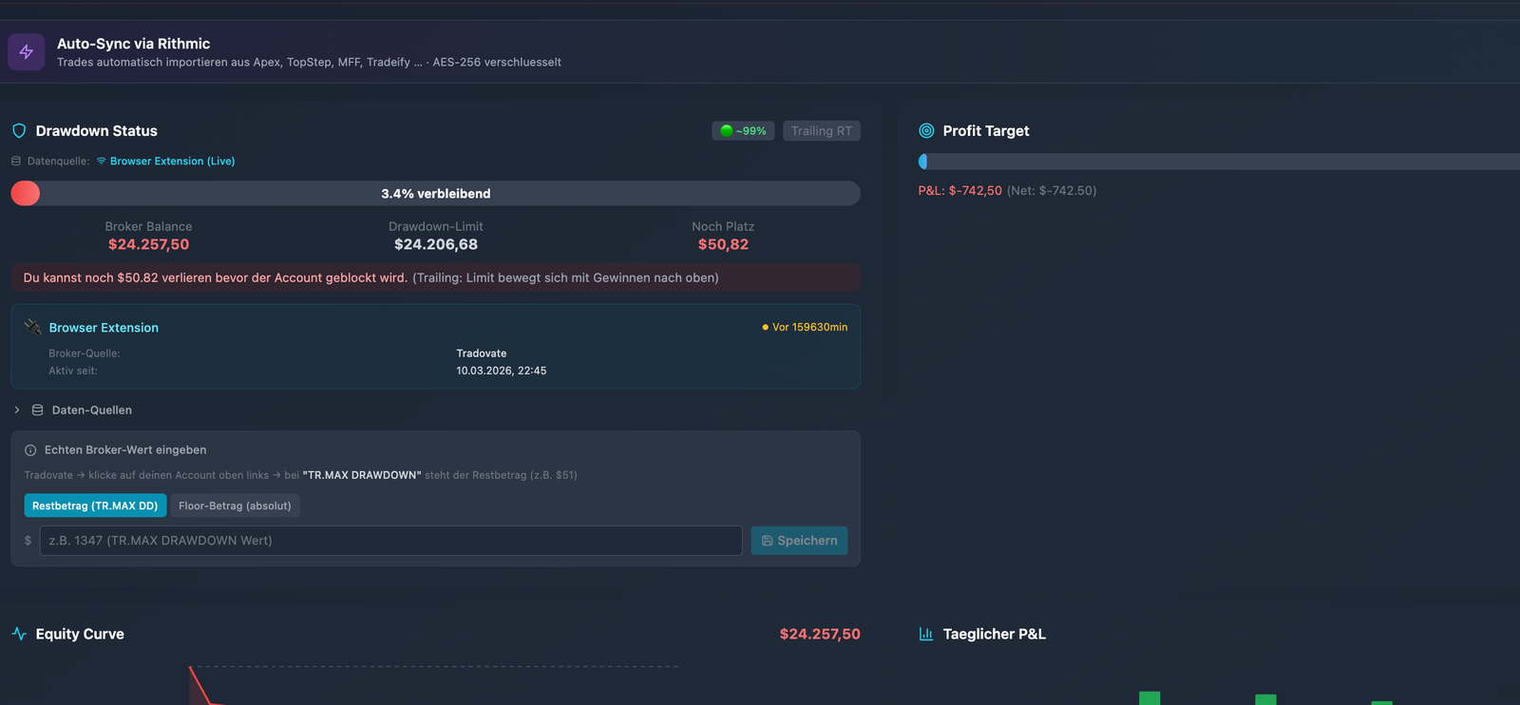This screenshot has height=705, width=1520.
Task: Click the Noch Platz value $50,82
Action: tap(723, 244)
